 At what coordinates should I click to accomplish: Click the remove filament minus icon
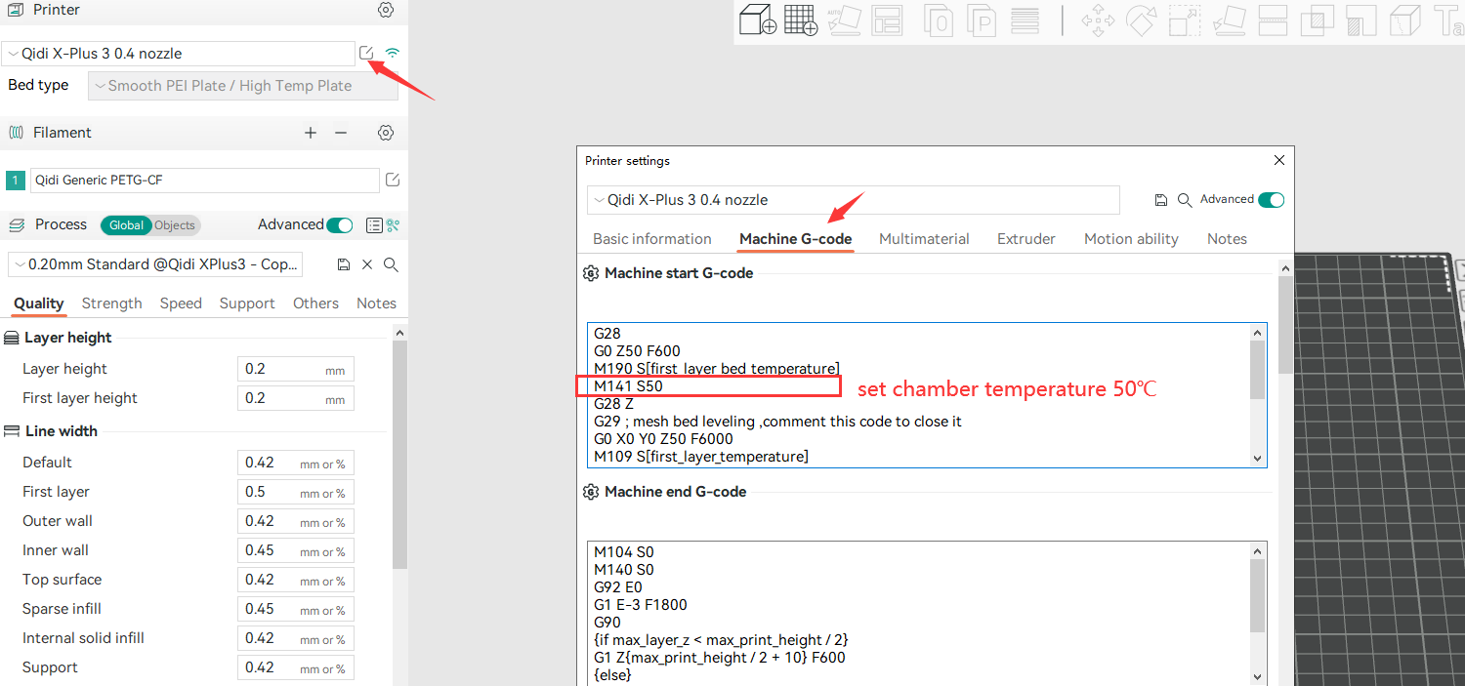point(341,133)
